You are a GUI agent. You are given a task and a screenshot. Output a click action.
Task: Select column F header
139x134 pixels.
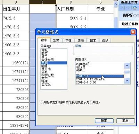click(72, 2)
